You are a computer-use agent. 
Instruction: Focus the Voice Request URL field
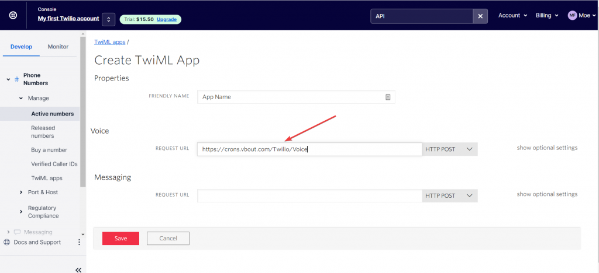[x=309, y=149]
